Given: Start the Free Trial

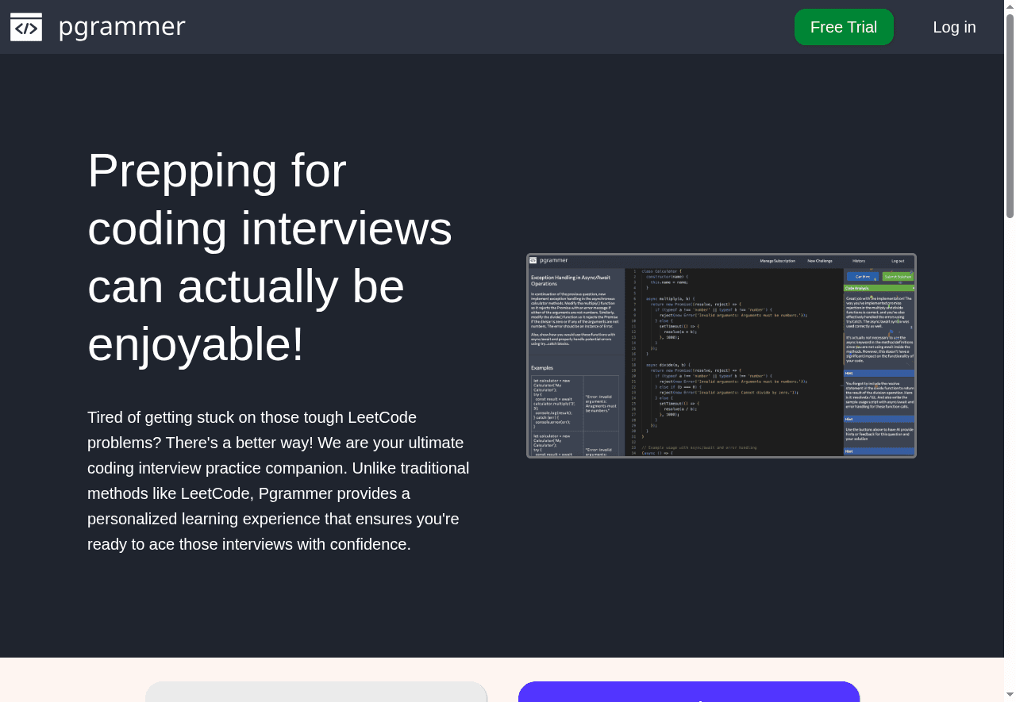Looking at the screenshot, I should pyautogui.click(x=843, y=27).
